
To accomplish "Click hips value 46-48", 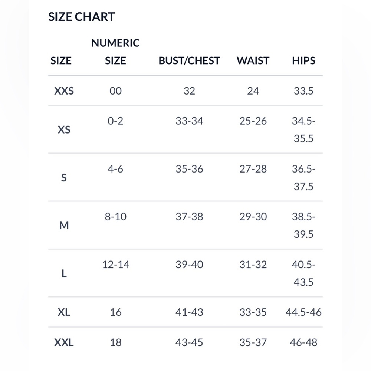I will point(303,342).
